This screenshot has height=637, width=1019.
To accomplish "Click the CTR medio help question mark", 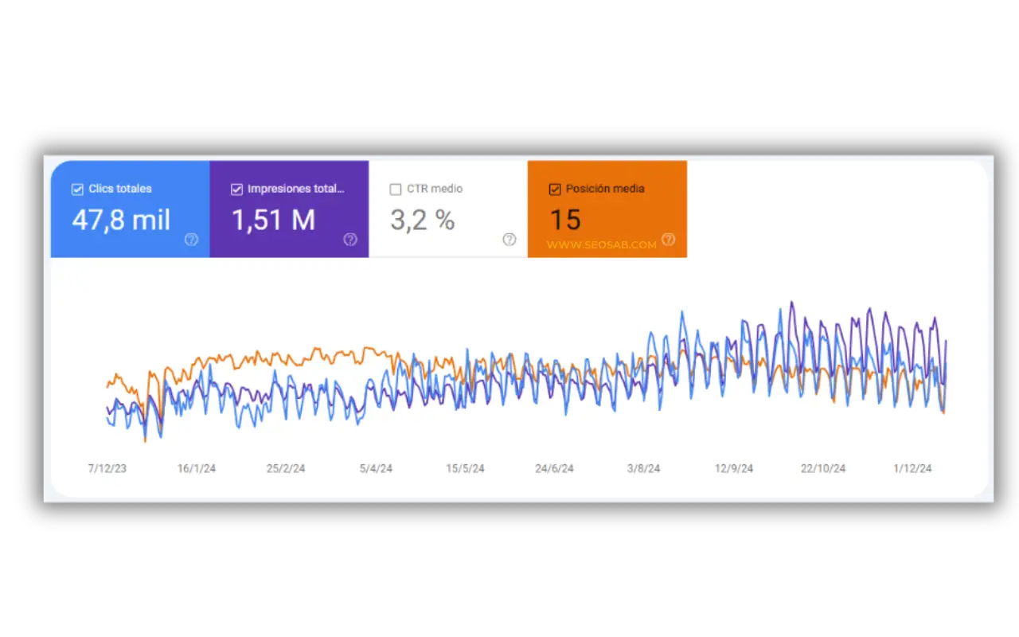I will pos(509,240).
